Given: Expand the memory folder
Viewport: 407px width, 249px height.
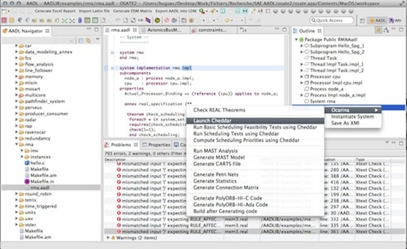Looking at the screenshot, I should 16,77.
